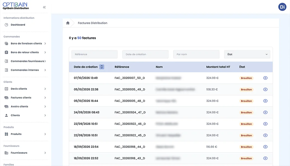This screenshot has height=166, width=290.
Task: Click the Référence column header
Action: point(122,67)
